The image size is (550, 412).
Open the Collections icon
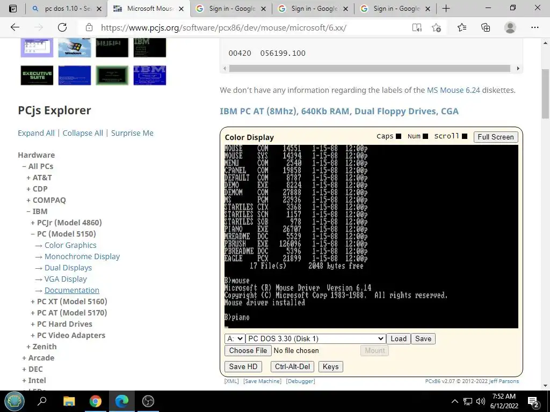tap(486, 27)
